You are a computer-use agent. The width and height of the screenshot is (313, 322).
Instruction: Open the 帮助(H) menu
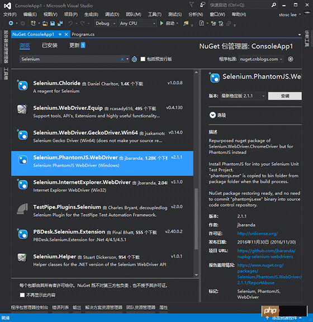[x=239, y=15]
